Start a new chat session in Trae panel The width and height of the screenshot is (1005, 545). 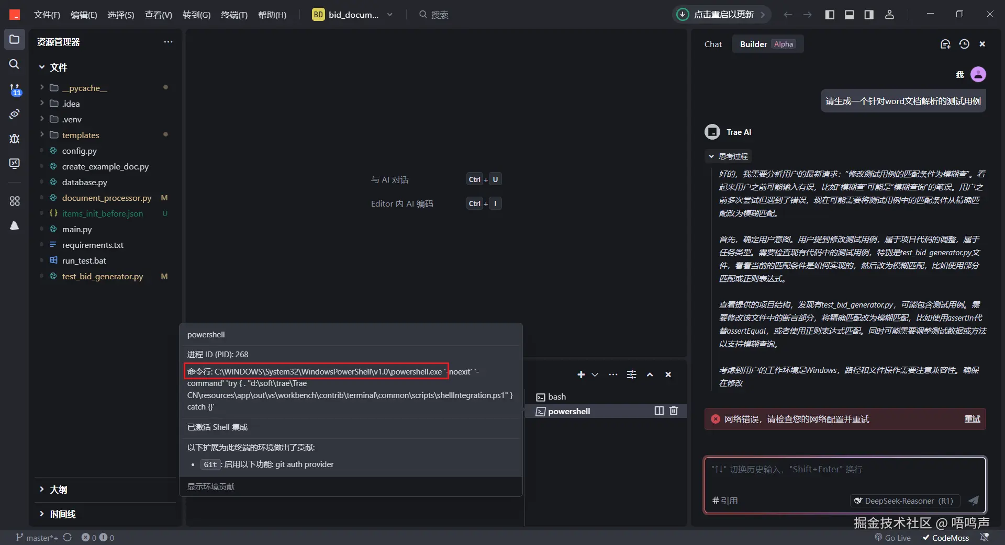pos(945,44)
